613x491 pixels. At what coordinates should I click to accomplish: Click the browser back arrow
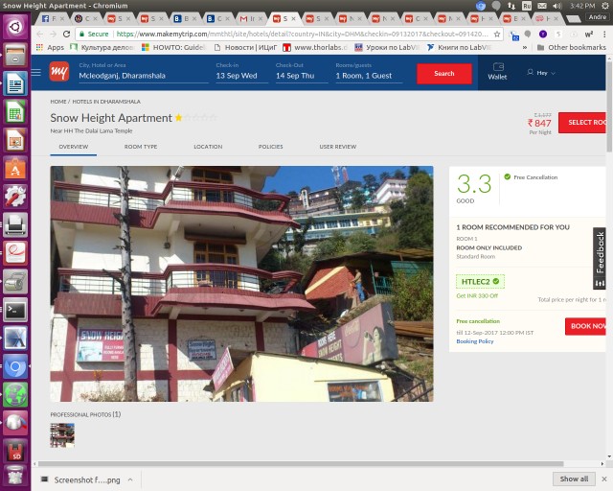tap(40, 34)
